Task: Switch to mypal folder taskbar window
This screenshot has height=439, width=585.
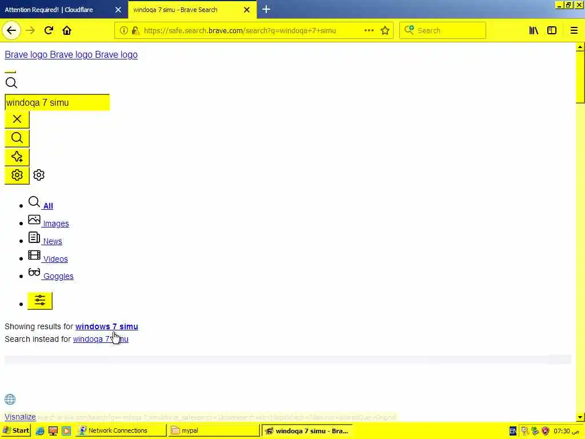Action: (214, 431)
